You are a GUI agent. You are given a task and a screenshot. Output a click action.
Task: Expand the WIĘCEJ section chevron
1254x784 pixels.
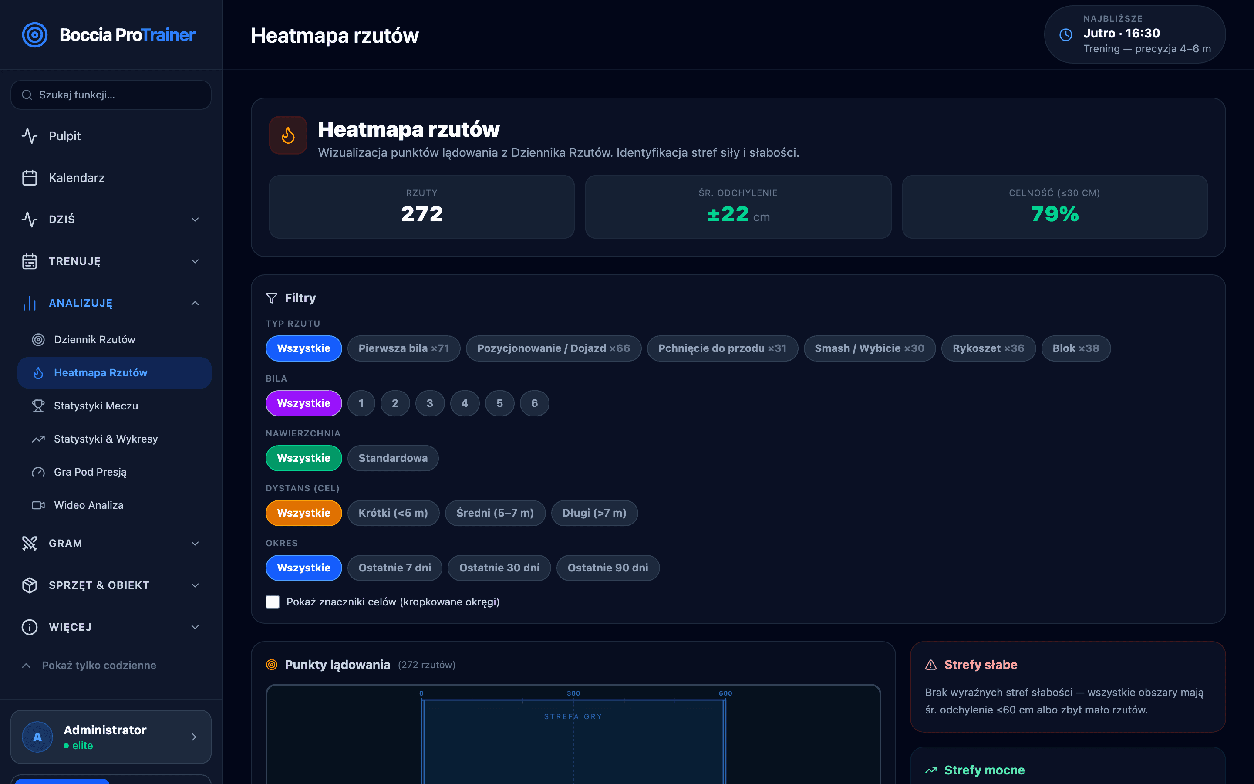(195, 627)
